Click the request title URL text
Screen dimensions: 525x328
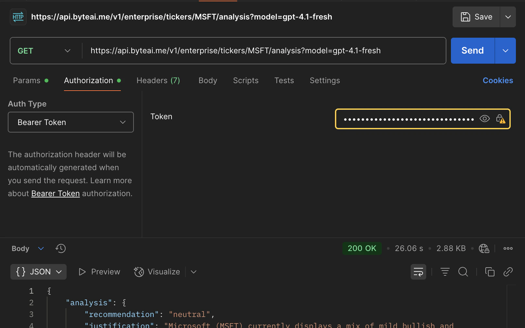(182, 17)
